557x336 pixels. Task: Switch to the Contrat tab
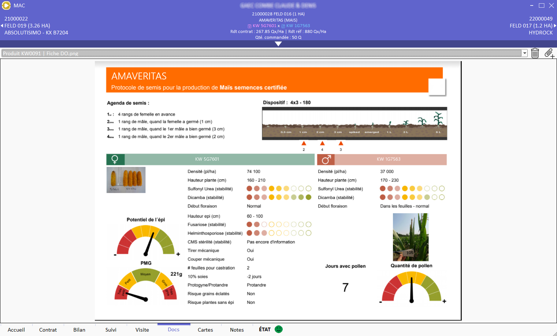click(48, 330)
